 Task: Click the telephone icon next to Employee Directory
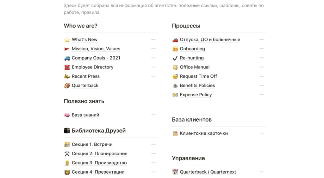click(x=67, y=67)
